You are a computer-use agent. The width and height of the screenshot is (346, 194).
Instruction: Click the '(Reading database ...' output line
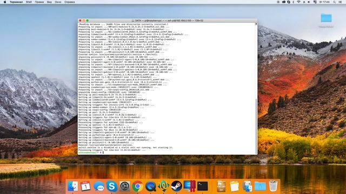tap(123, 24)
